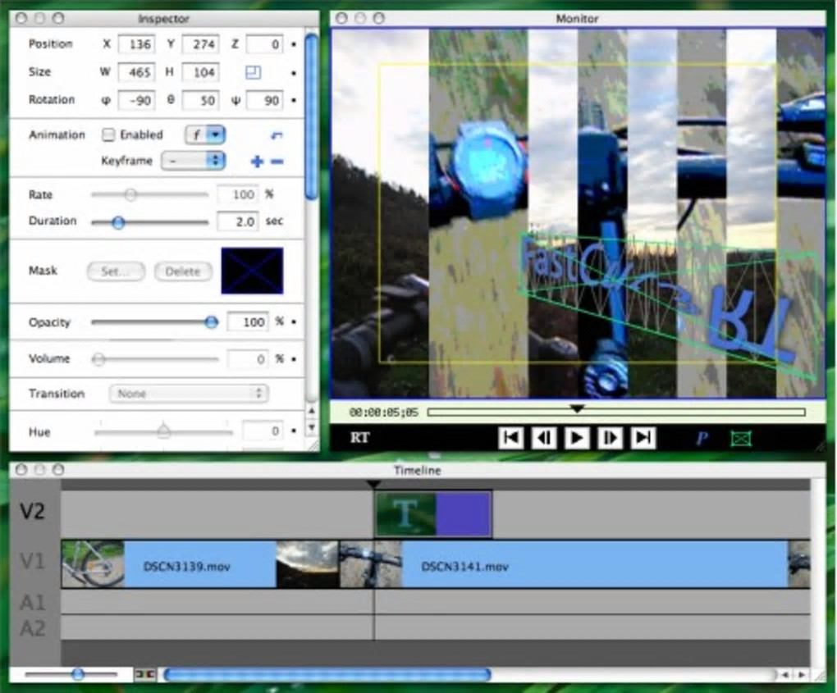Click the timeline snap icon near zoom slider
837x693 pixels.
(145, 675)
